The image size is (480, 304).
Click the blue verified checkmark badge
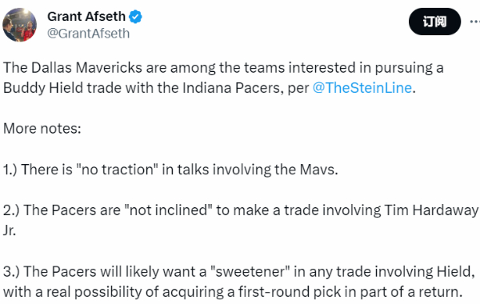click(135, 17)
